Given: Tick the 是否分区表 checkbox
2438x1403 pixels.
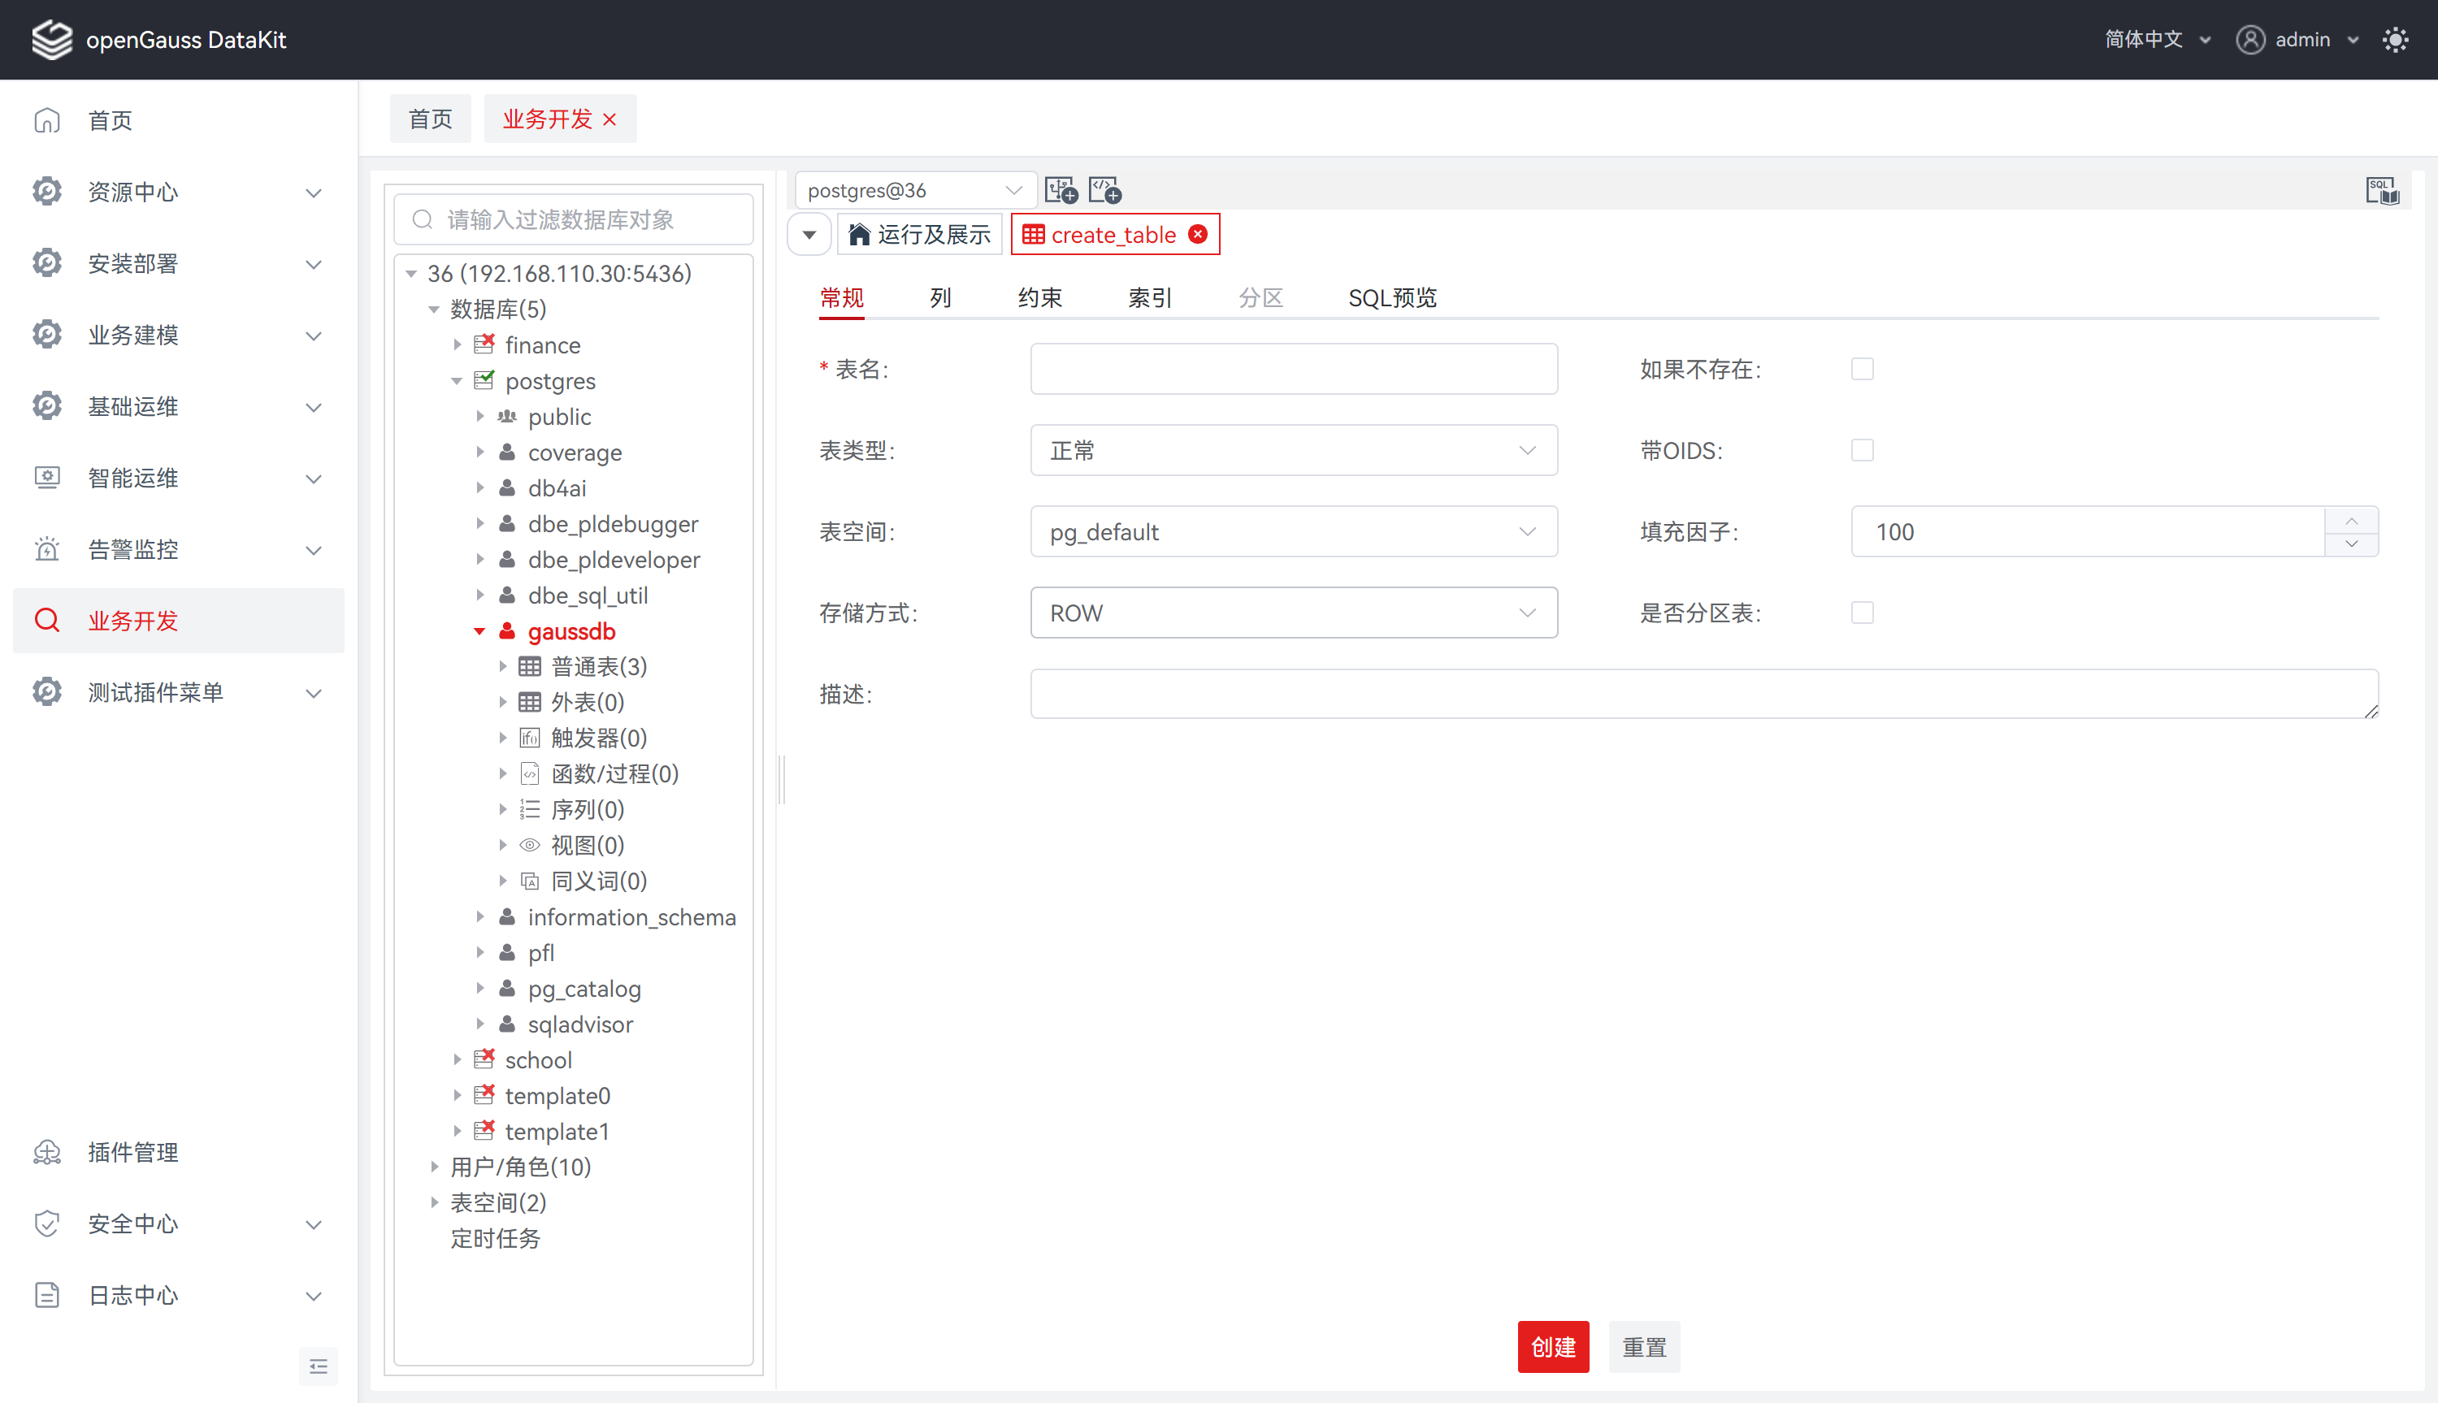Looking at the screenshot, I should [1862, 613].
